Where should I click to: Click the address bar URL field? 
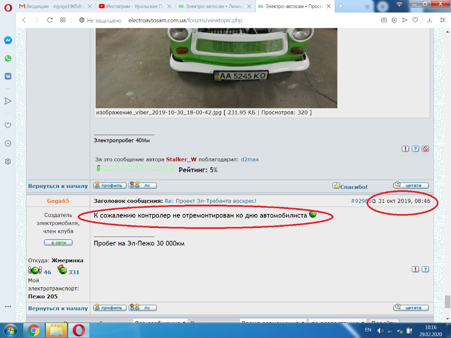point(185,20)
